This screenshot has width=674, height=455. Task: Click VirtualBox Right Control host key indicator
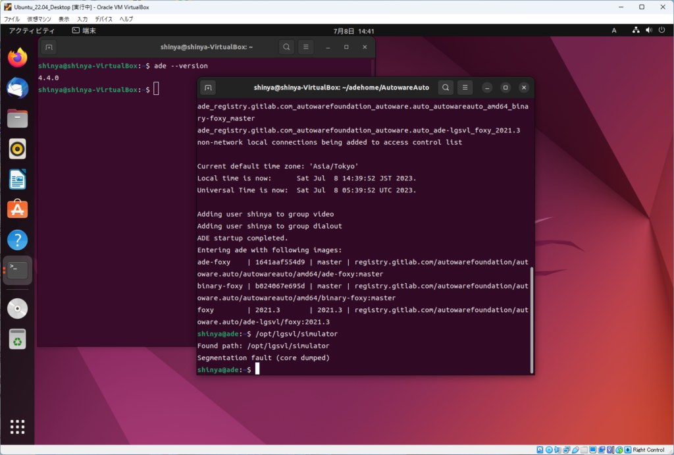[x=648, y=450]
